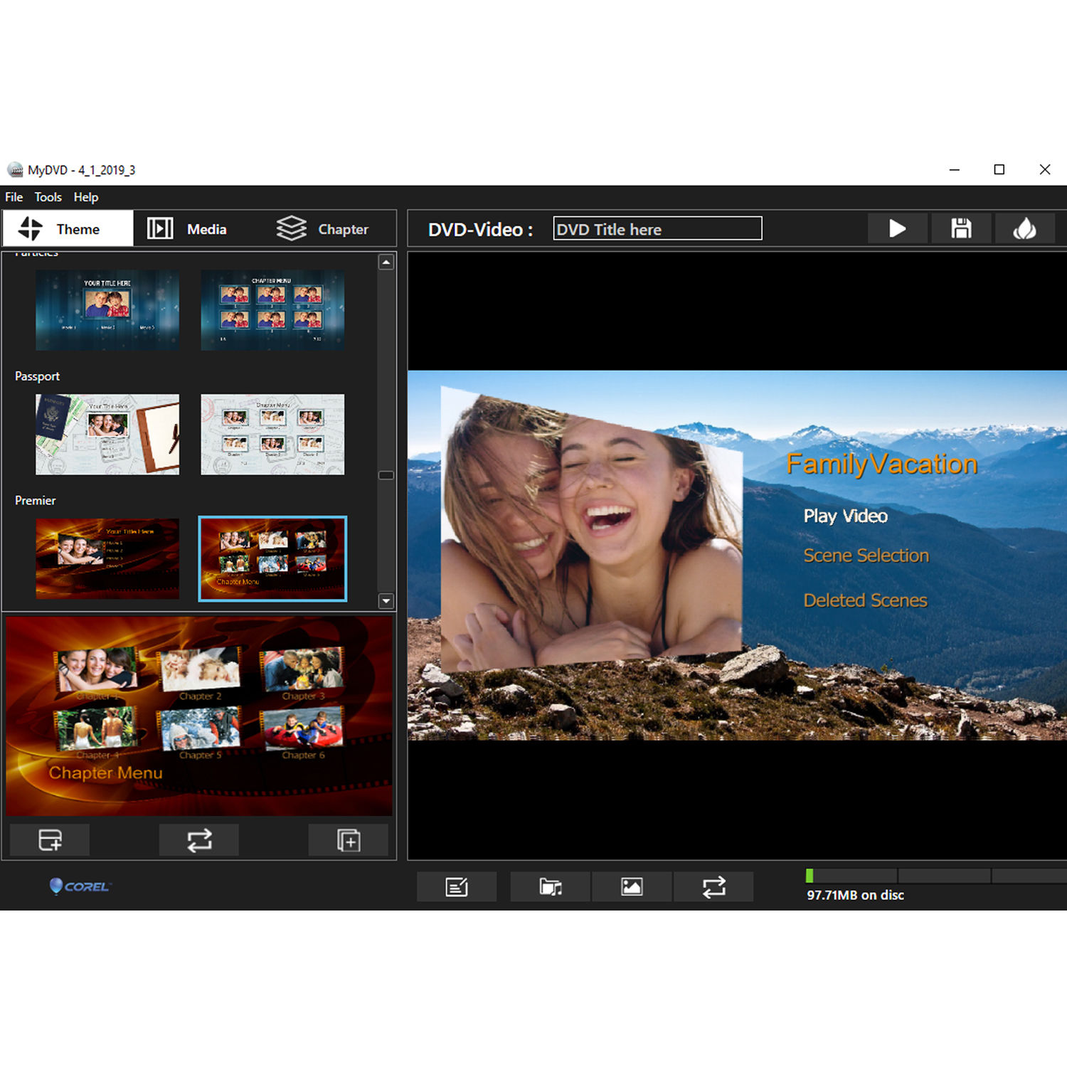The height and width of the screenshot is (1067, 1067).
Task: Click the edit text icon under the viewer
Action: point(457,887)
